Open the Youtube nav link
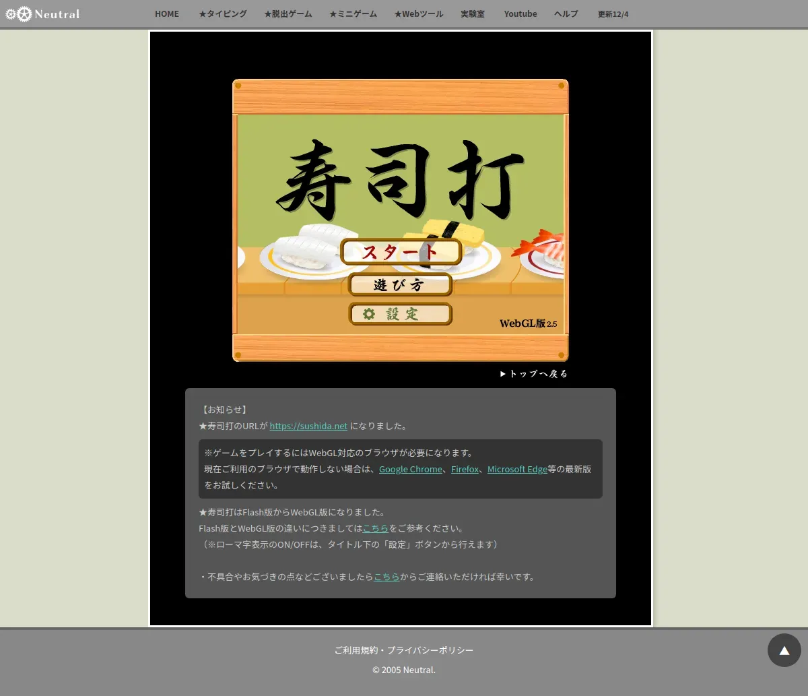 pyautogui.click(x=520, y=13)
